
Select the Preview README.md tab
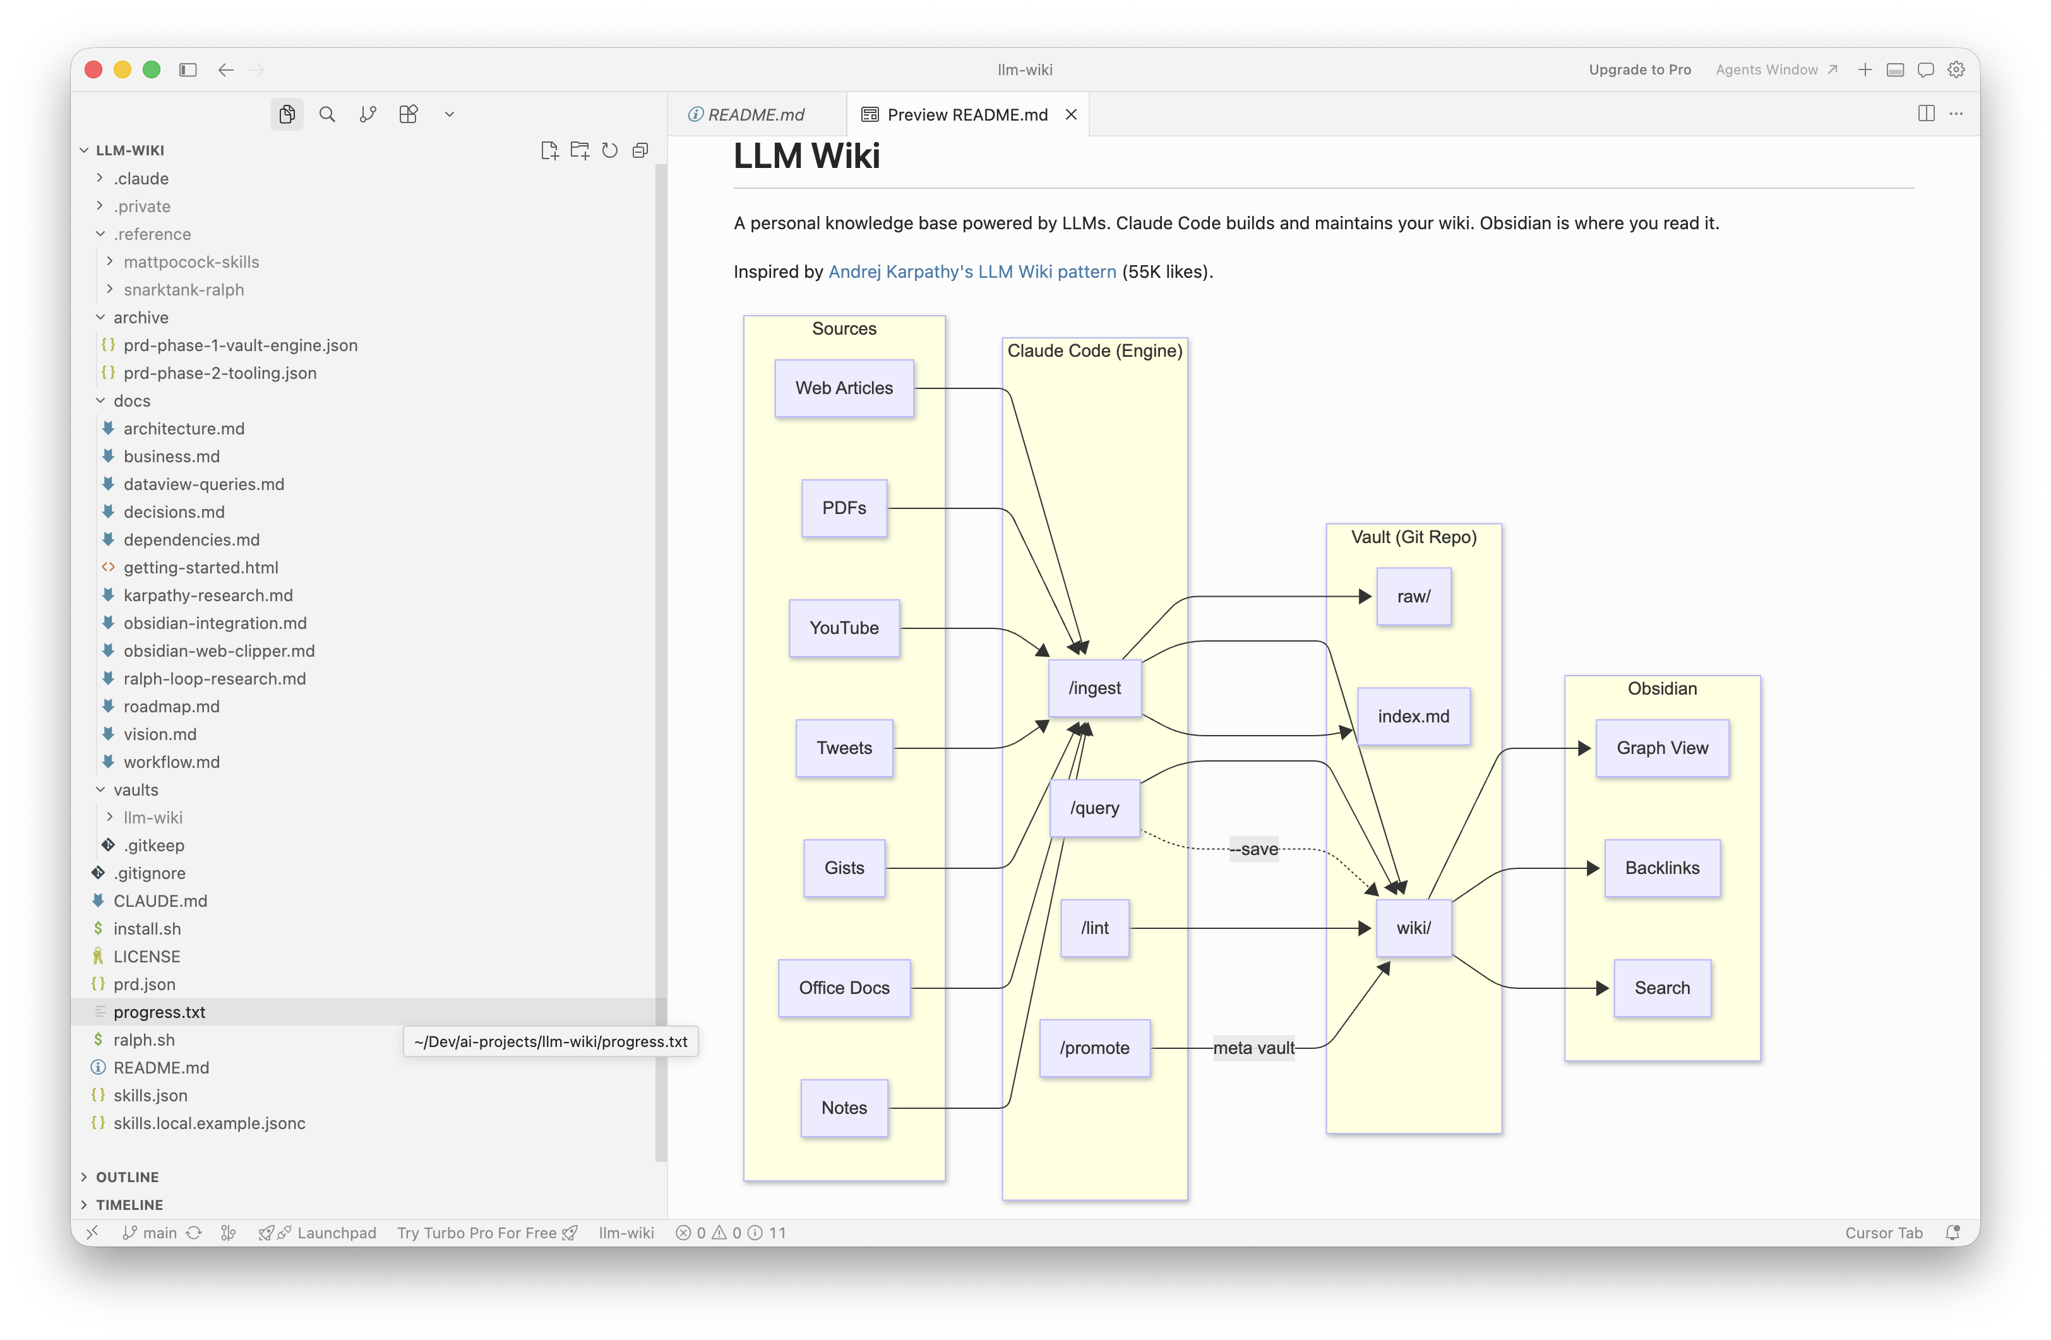pos(967,114)
